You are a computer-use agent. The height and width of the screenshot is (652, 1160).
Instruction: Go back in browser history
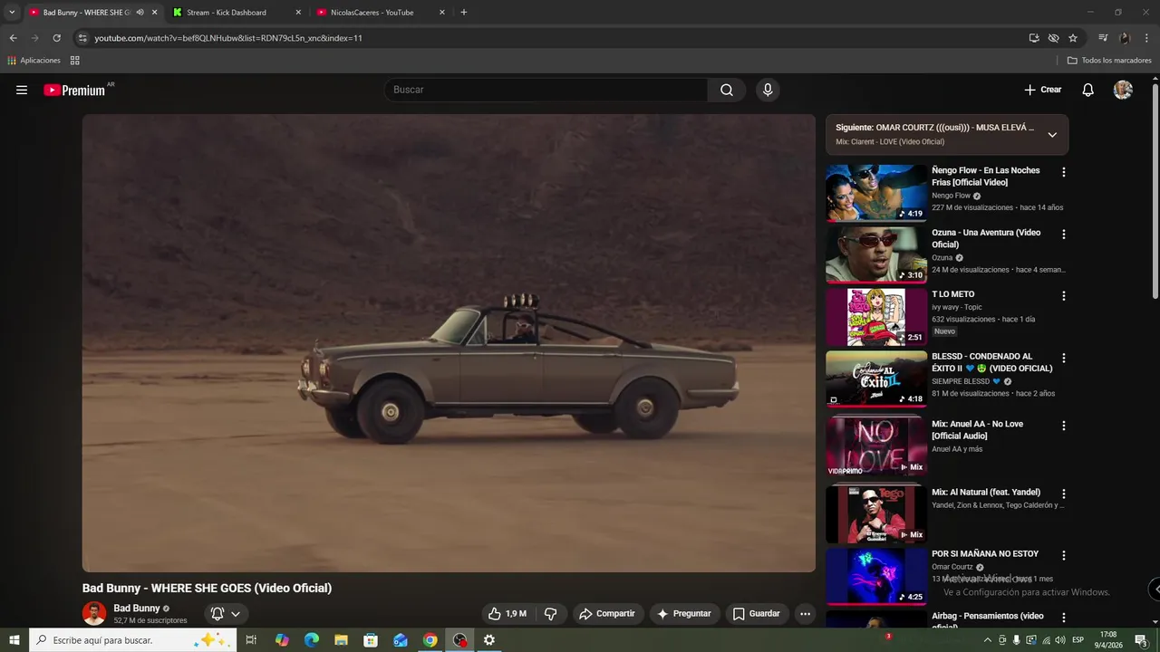point(13,38)
